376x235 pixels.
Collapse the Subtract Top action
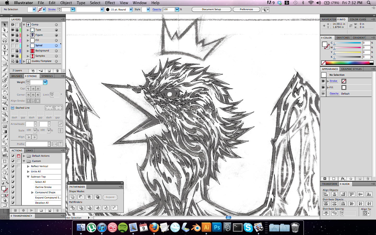point(28,177)
